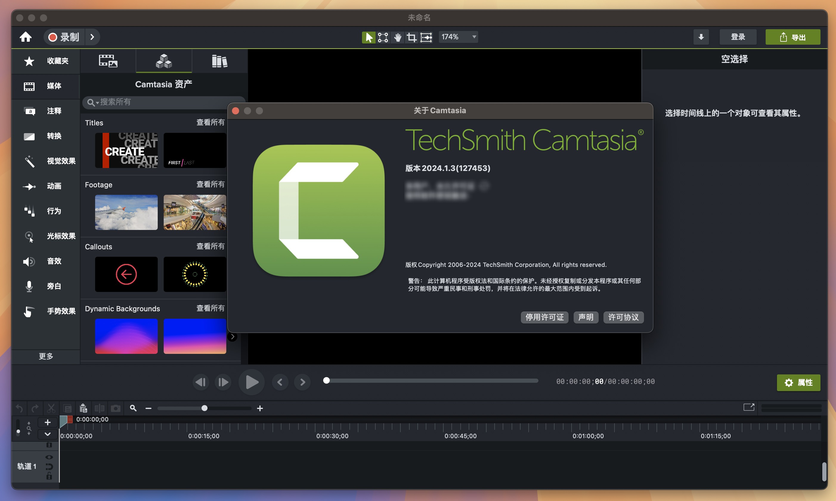The width and height of the screenshot is (836, 501).
Task: Select the FIRST/LAST title thumbnail
Action: (195, 150)
